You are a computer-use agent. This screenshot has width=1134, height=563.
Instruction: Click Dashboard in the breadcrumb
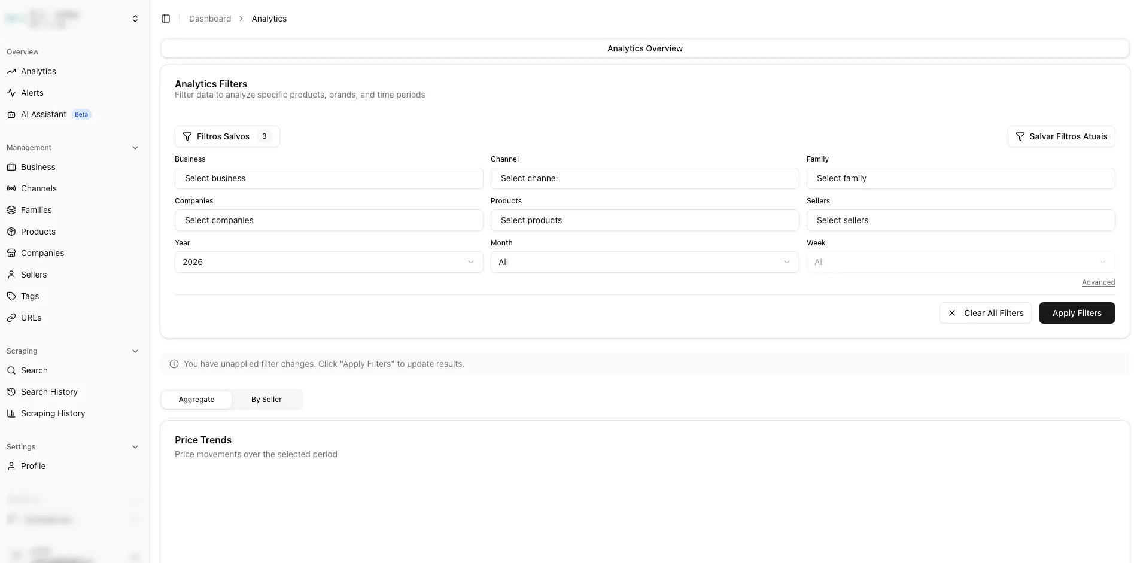[x=210, y=19]
